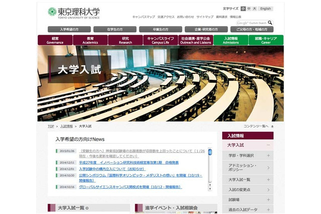321x214 pixels.
Task: Focus the Google Custom Search field
Action: coord(252,23)
